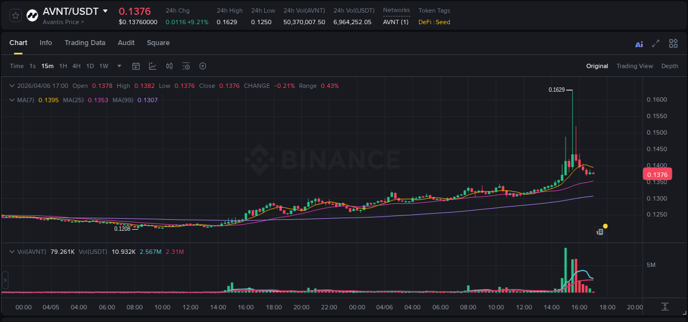Screen dimensions: 688x322
Task: Open the calendar go-to-date icon
Action: pyautogui.click(x=136, y=66)
